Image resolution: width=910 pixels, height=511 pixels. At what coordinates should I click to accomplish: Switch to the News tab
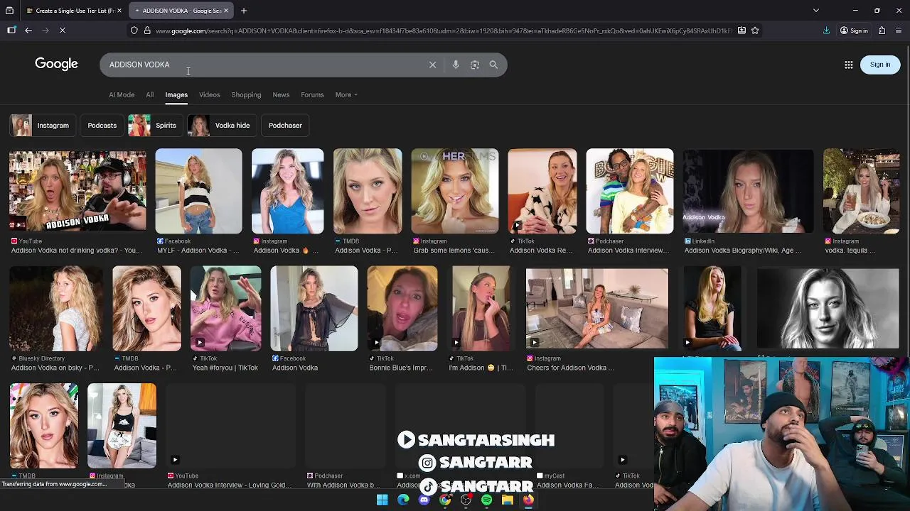(x=281, y=94)
